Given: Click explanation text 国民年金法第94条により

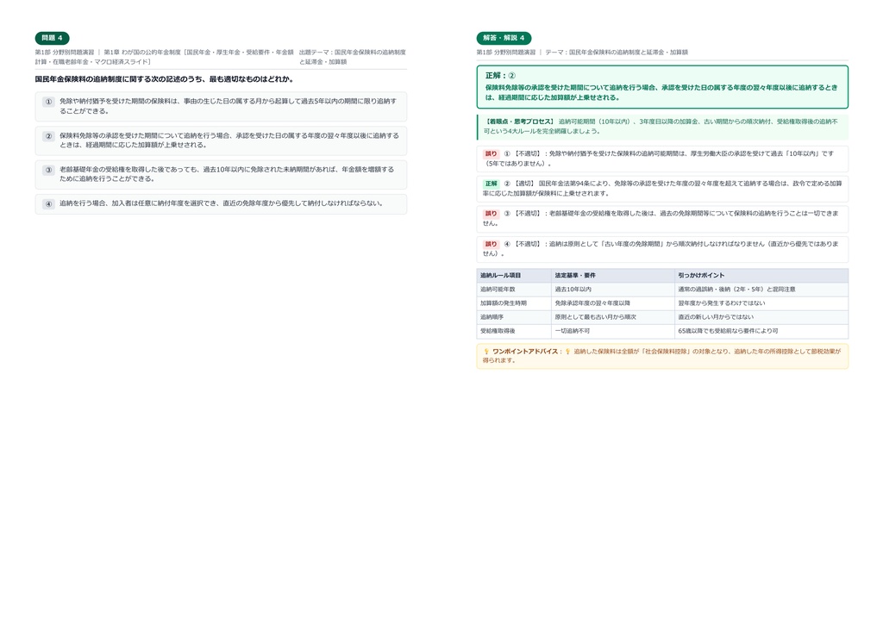Looking at the screenshot, I should tap(662, 189).
